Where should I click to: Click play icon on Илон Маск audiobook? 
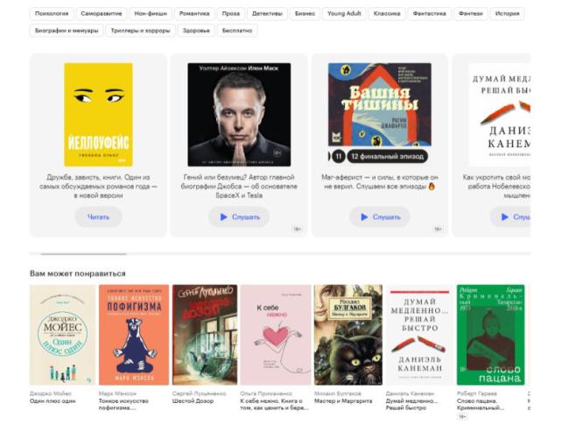[x=224, y=216]
